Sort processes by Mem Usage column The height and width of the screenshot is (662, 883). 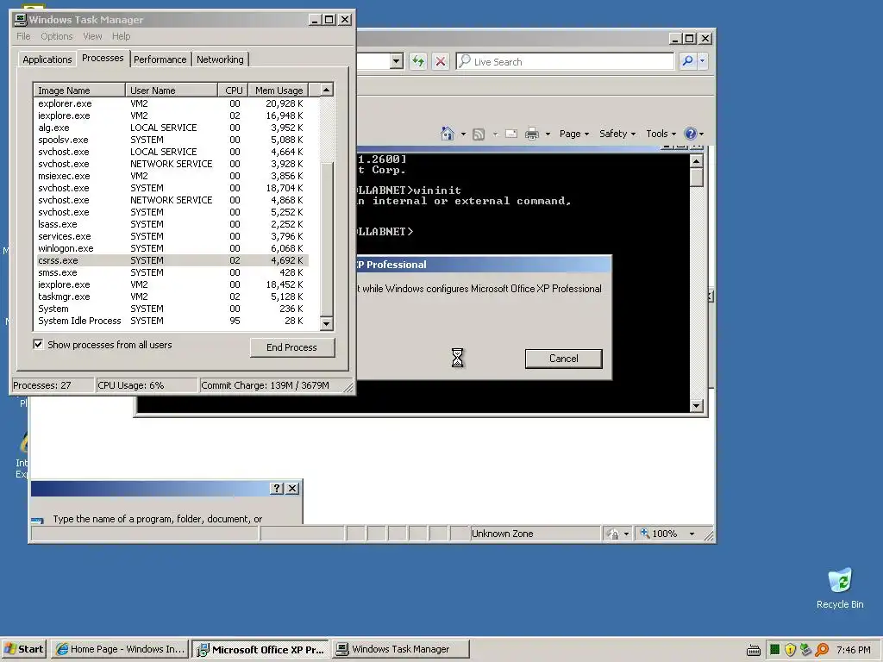pos(279,90)
